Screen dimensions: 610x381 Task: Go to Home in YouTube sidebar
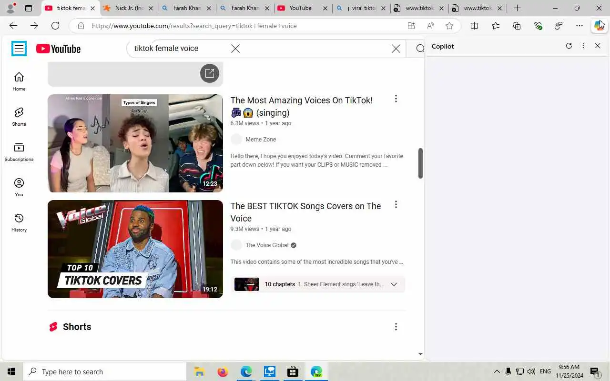pyautogui.click(x=19, y=81)
